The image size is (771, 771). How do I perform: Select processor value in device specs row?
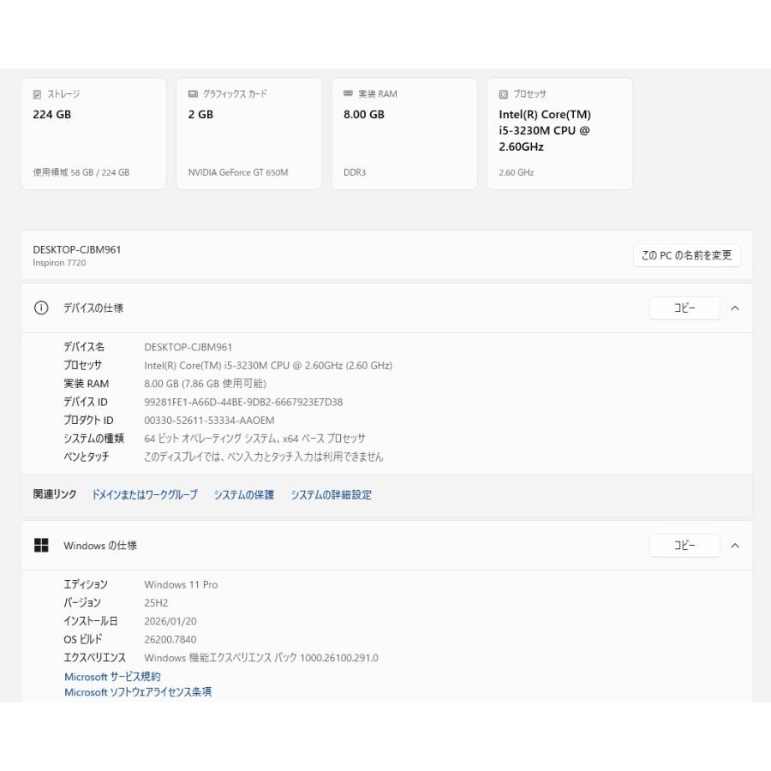(x=268, y=365)
